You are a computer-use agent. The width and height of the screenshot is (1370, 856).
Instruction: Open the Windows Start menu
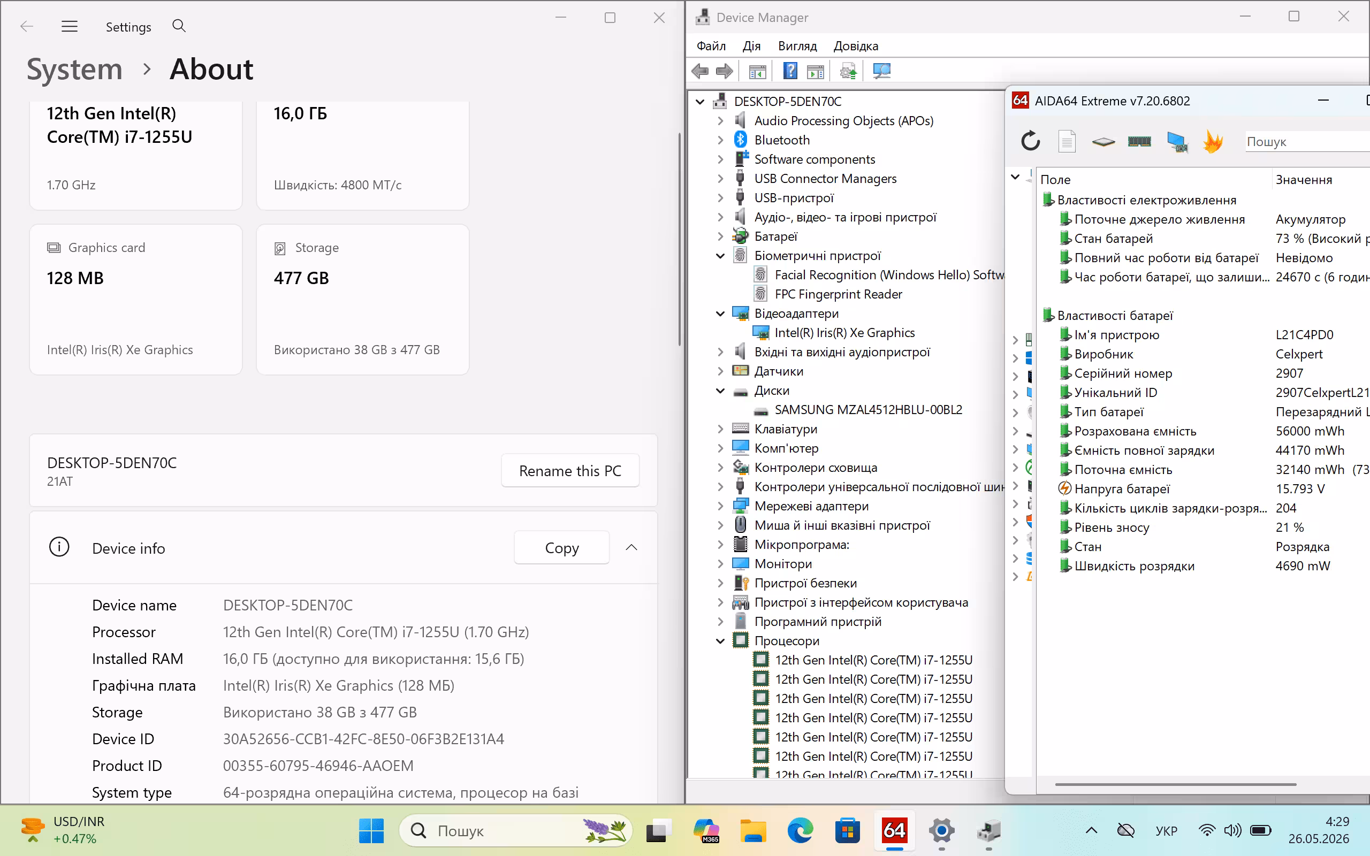pyautogui.click(x=371, y=830)
